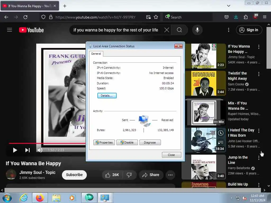The image size is (271, 203).
Task: Click the video progress bar
Action: pos(47,143)
